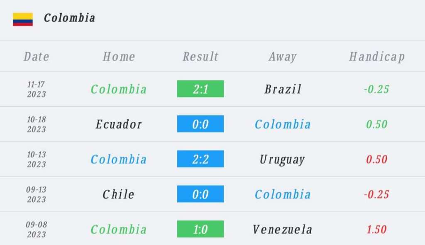
Task: Open the 1:0 Colombia vs Venezuela result
Action: click(x=200, y=229)
